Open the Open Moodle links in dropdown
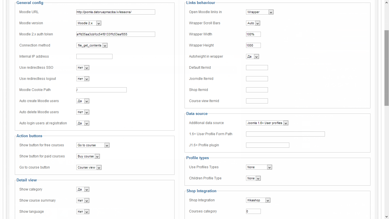 click(x=259, y=12)
